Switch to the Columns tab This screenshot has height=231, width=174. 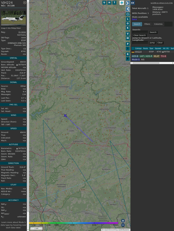point(158,24)
